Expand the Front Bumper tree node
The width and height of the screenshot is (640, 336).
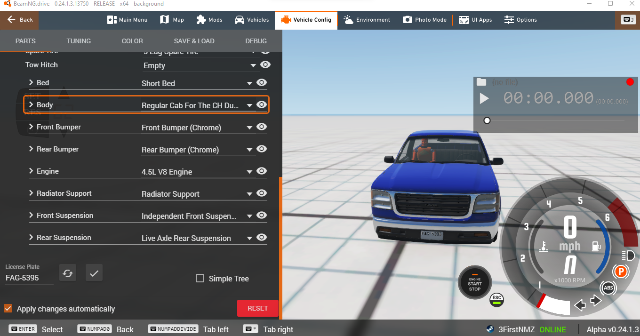(x=31, y=127)
